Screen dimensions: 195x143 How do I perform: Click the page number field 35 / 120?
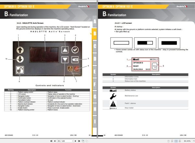64,141
